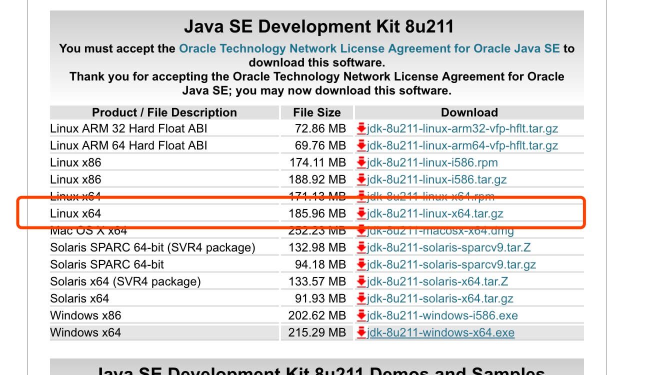The width and height of the screenshot is (652, 375).
Task: Download jdk-8u211-windows-x64.exe installer link
Action: [440, 333]
